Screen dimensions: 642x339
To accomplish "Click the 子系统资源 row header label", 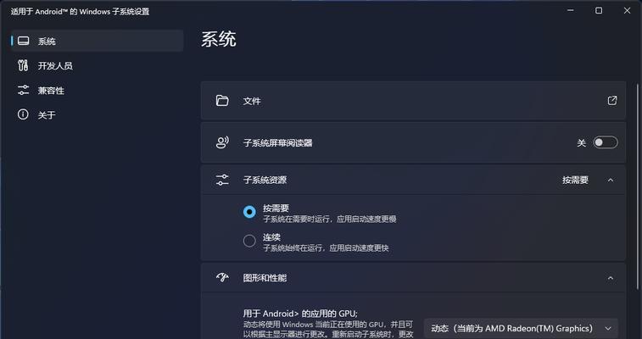I will [265, 180].
